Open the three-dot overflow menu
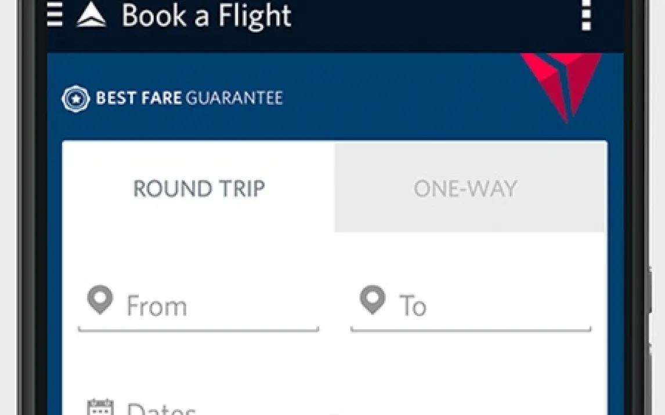The image size is (665, 415). pos(586,16)
